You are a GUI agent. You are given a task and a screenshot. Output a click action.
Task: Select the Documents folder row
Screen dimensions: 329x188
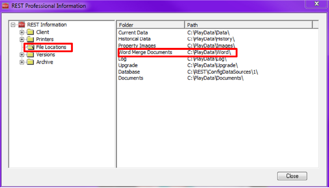coord(217,78)
